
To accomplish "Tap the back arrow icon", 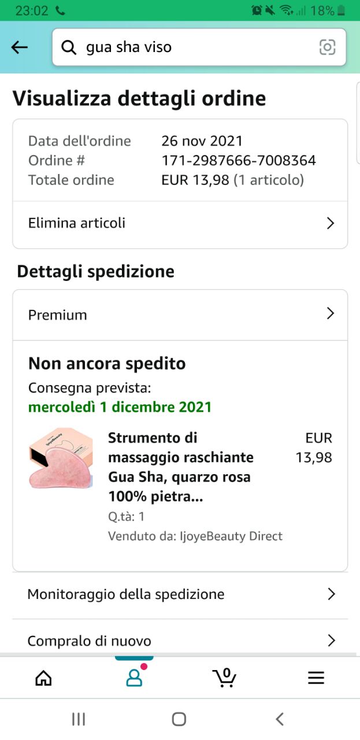I will point(20,47).
